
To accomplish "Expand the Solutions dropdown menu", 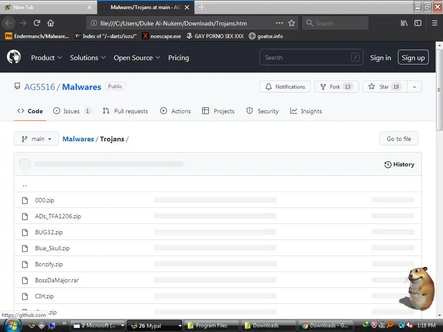I will pyautogui.click(x=87, y=57).
